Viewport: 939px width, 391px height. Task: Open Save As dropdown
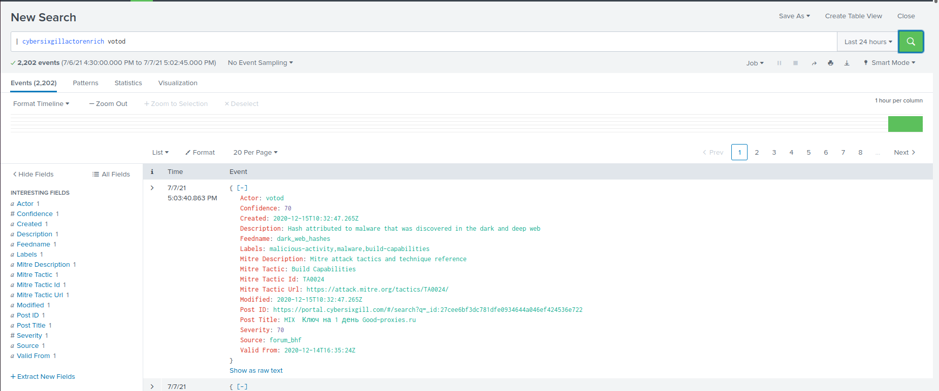pyautogui.click(x=794, y=16)
